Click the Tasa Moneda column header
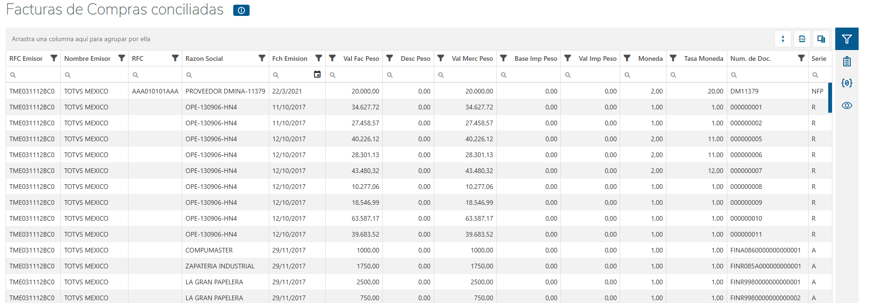 [703, 58]
